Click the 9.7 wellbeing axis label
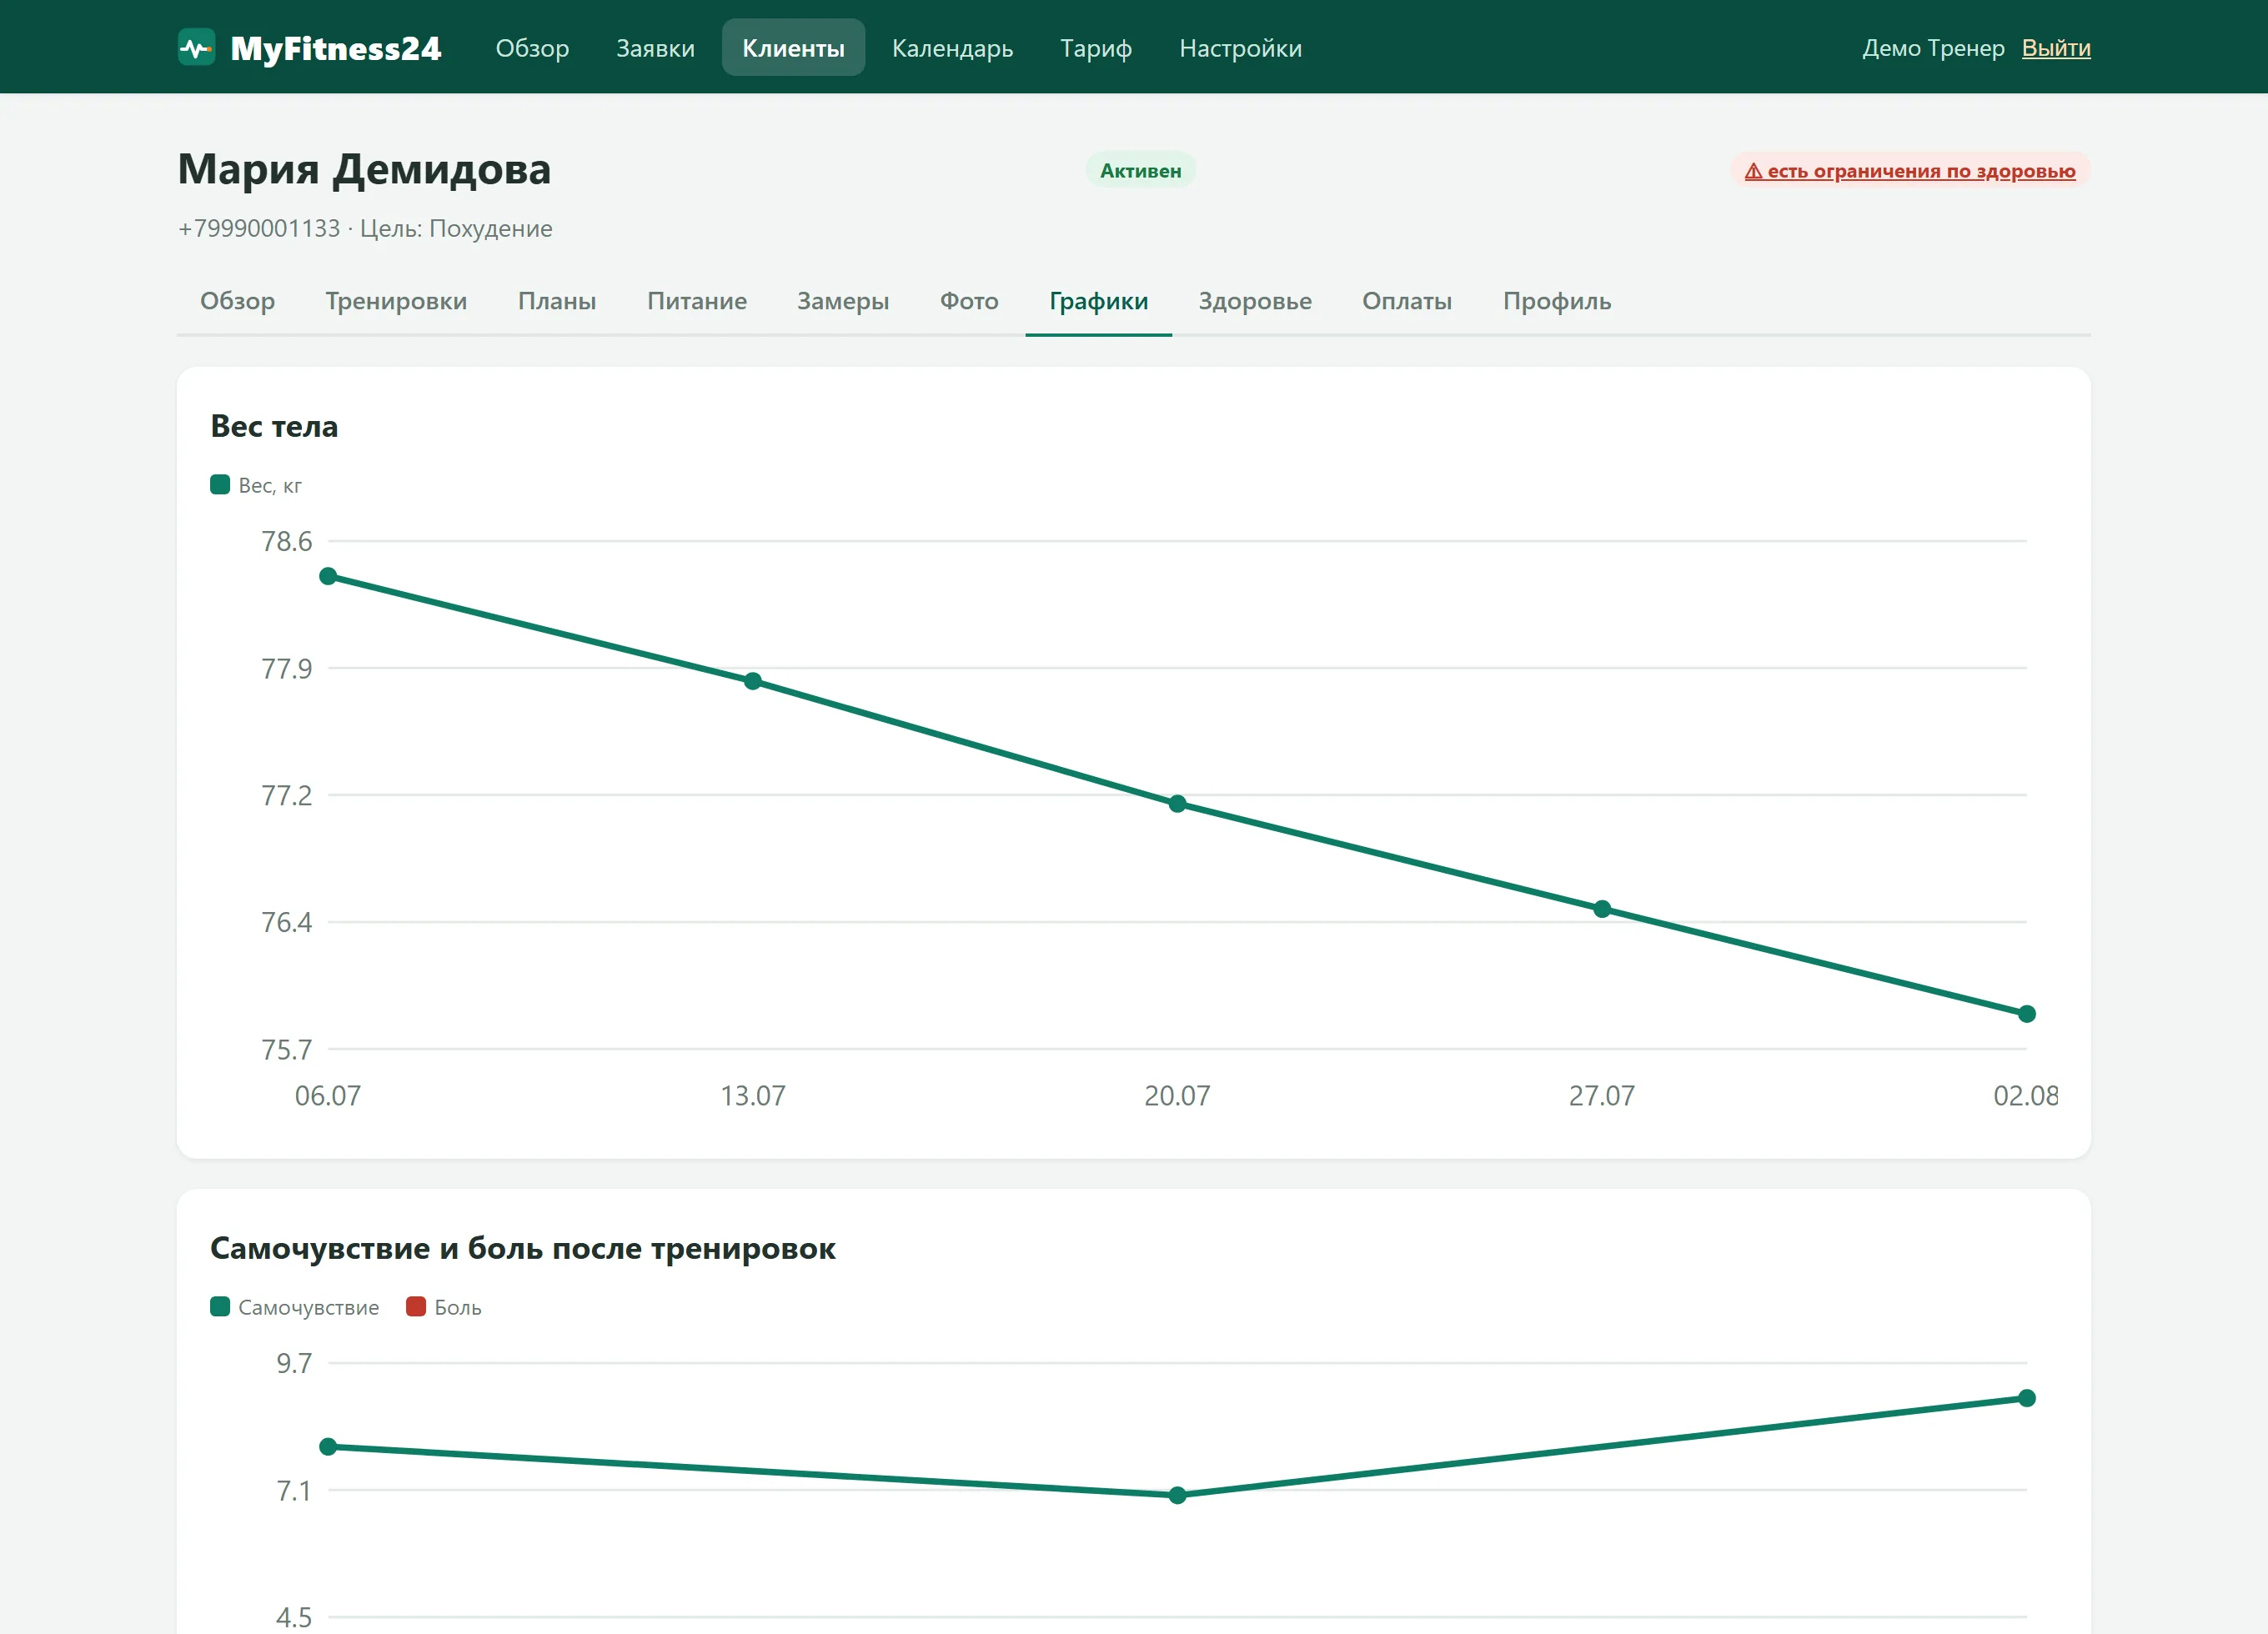Viewport: 2268px width, 1634px height. (x=294, y=1363)
